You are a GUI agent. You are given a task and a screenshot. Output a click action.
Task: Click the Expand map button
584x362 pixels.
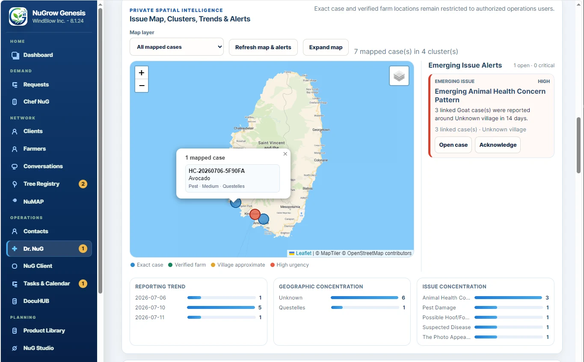coord(326,47)
